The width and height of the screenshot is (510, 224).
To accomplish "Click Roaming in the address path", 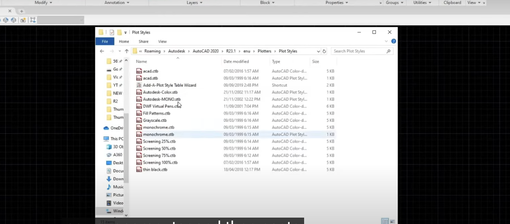I will tap(152, 51).
